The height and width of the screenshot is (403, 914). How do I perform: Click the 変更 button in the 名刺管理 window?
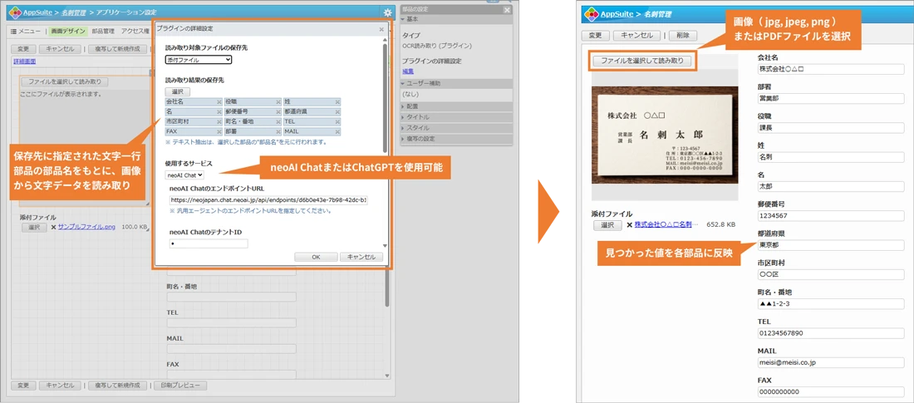coord(595,36)
